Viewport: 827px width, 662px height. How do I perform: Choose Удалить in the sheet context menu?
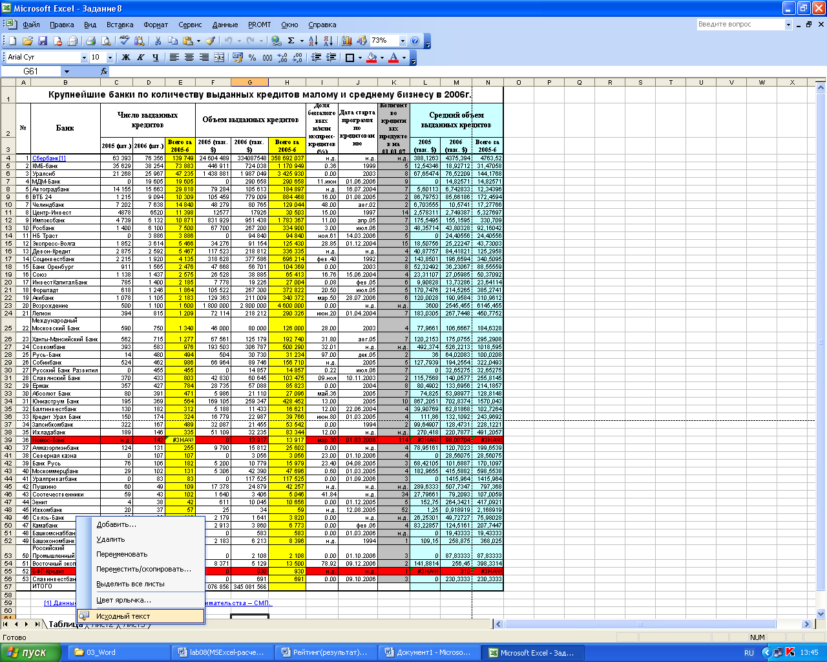140,539
